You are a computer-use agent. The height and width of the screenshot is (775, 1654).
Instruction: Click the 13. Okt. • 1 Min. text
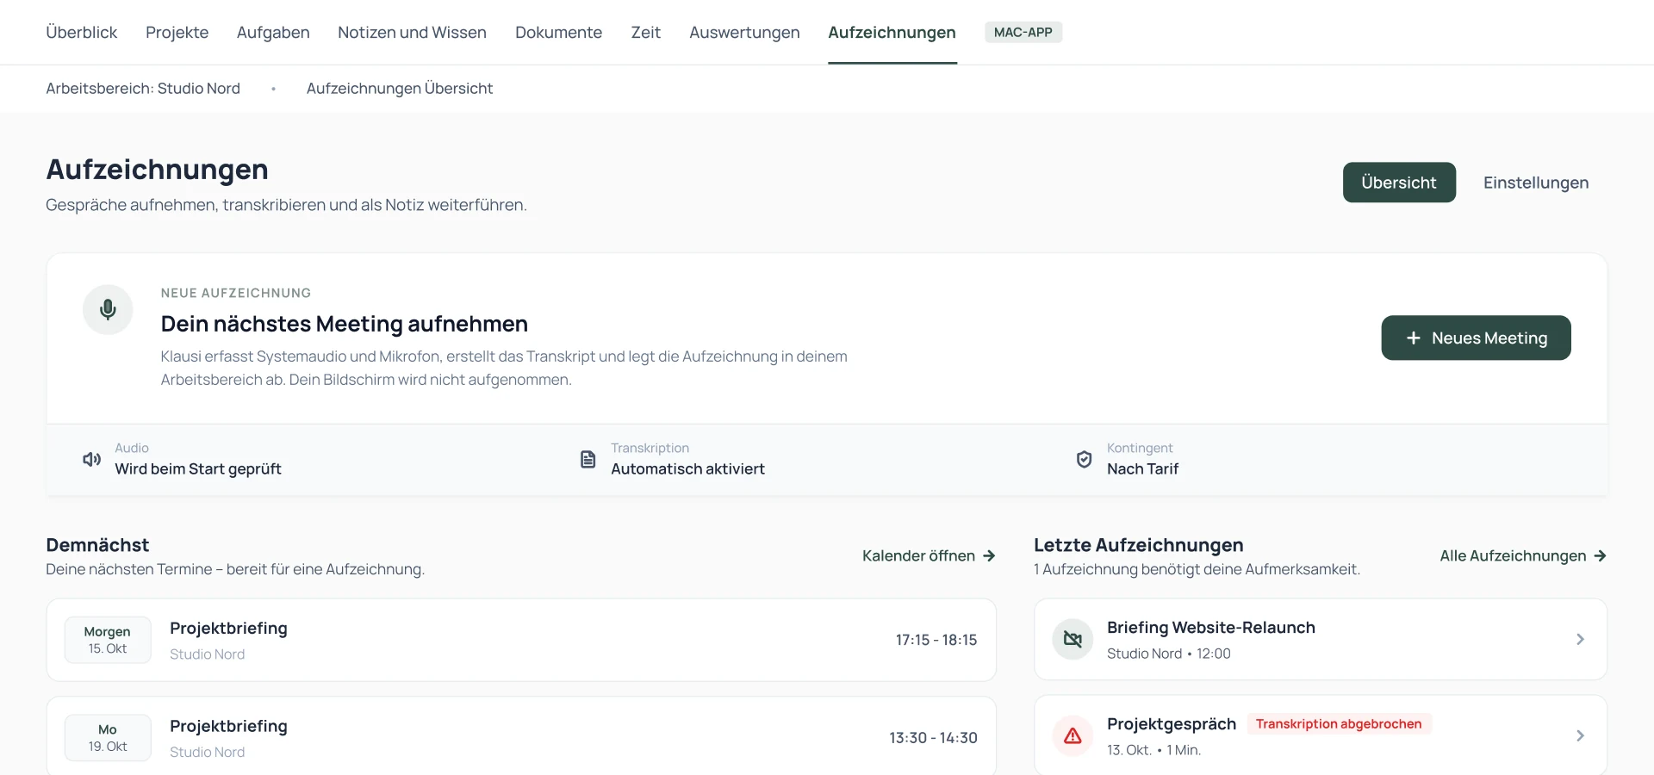pyautogui.click(x=1153, y=750)
